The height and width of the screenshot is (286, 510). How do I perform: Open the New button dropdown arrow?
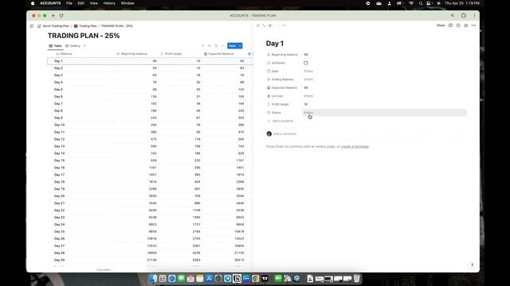tap(240, 46)
